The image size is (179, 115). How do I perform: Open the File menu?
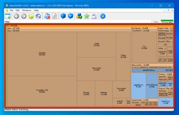coord(11,10)
